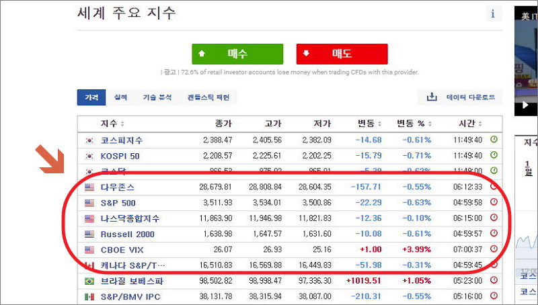The width and height of the screenshot is (538, 305).
Task: Click the US flag in Russell 2000 row
Action: point(89,234)
